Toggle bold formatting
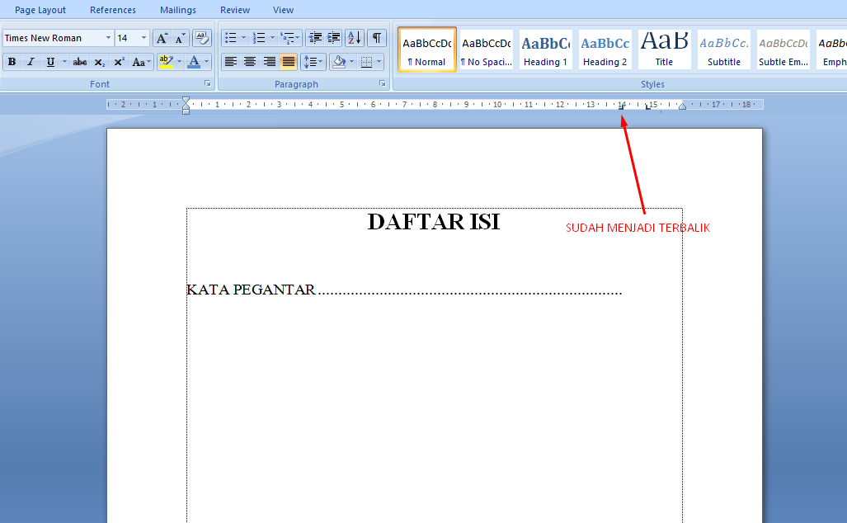847x523 pixels. coord(12,62)
